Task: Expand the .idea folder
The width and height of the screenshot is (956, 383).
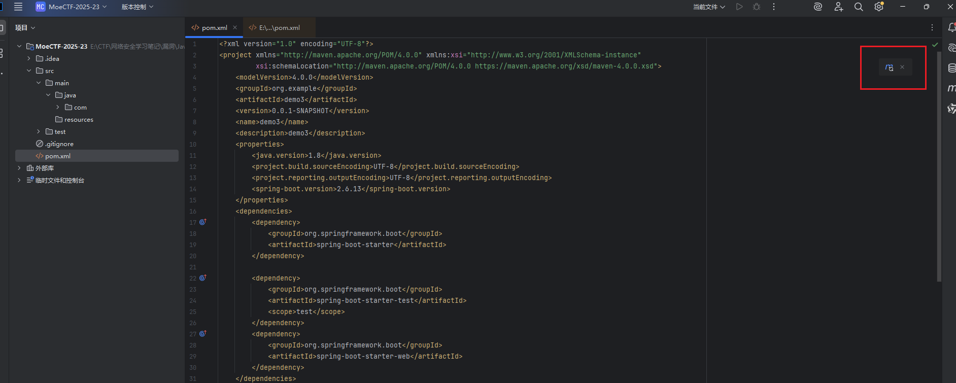Action: coord(29,58)
